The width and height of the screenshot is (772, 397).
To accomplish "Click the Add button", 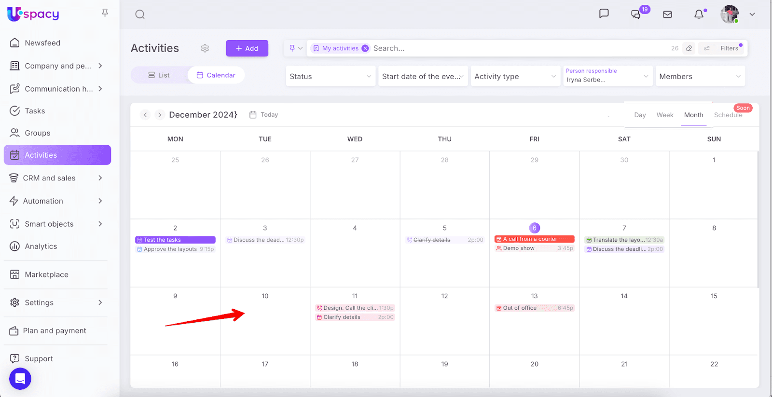I will pos(247,48).
